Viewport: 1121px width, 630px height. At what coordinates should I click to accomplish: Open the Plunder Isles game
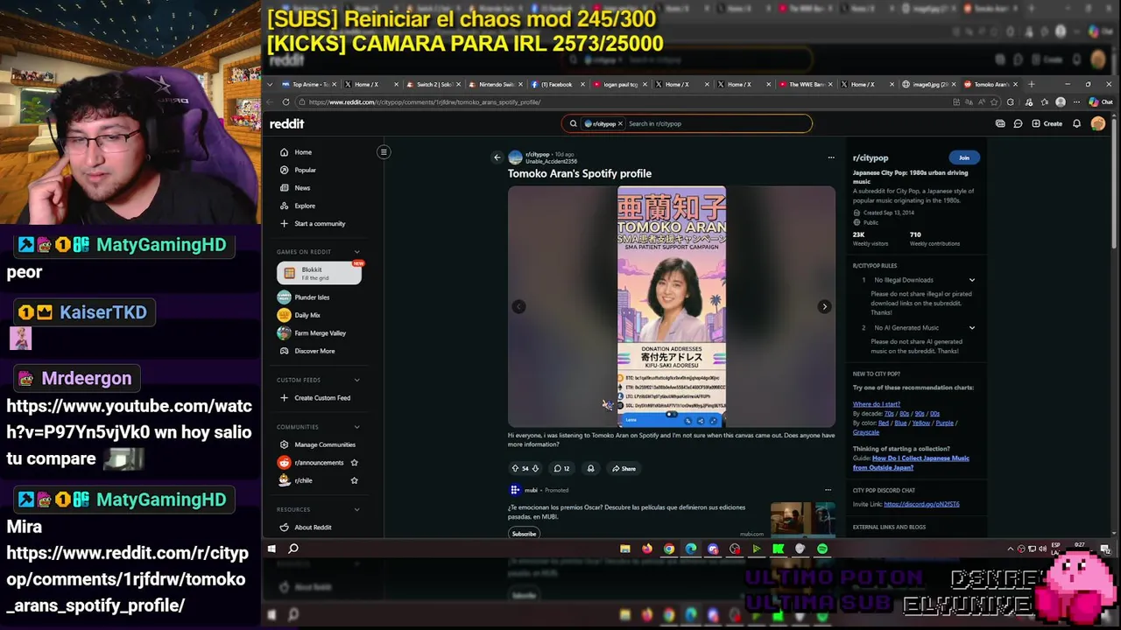(303, 297)
